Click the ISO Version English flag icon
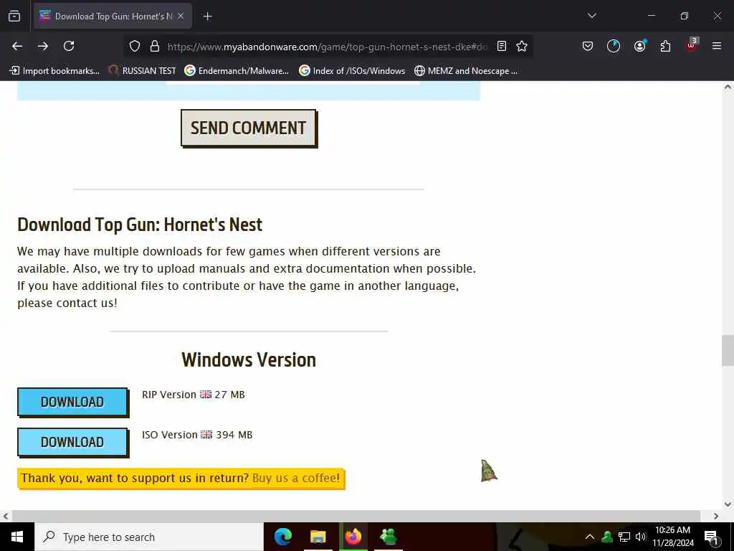The height and width of the screenshot is (551, 734). click(x=206, y=434)
